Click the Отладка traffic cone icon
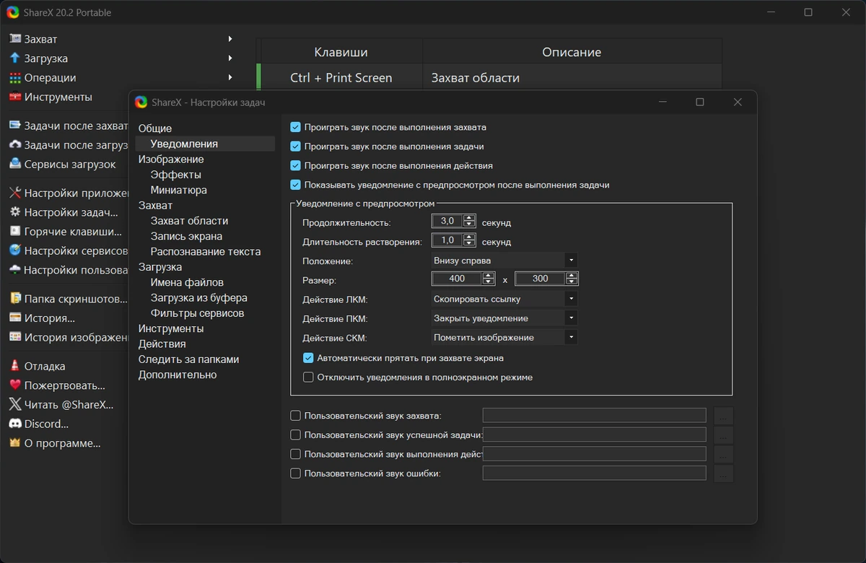Viewport: 866px width, 563px height. (x=14, y=366)
